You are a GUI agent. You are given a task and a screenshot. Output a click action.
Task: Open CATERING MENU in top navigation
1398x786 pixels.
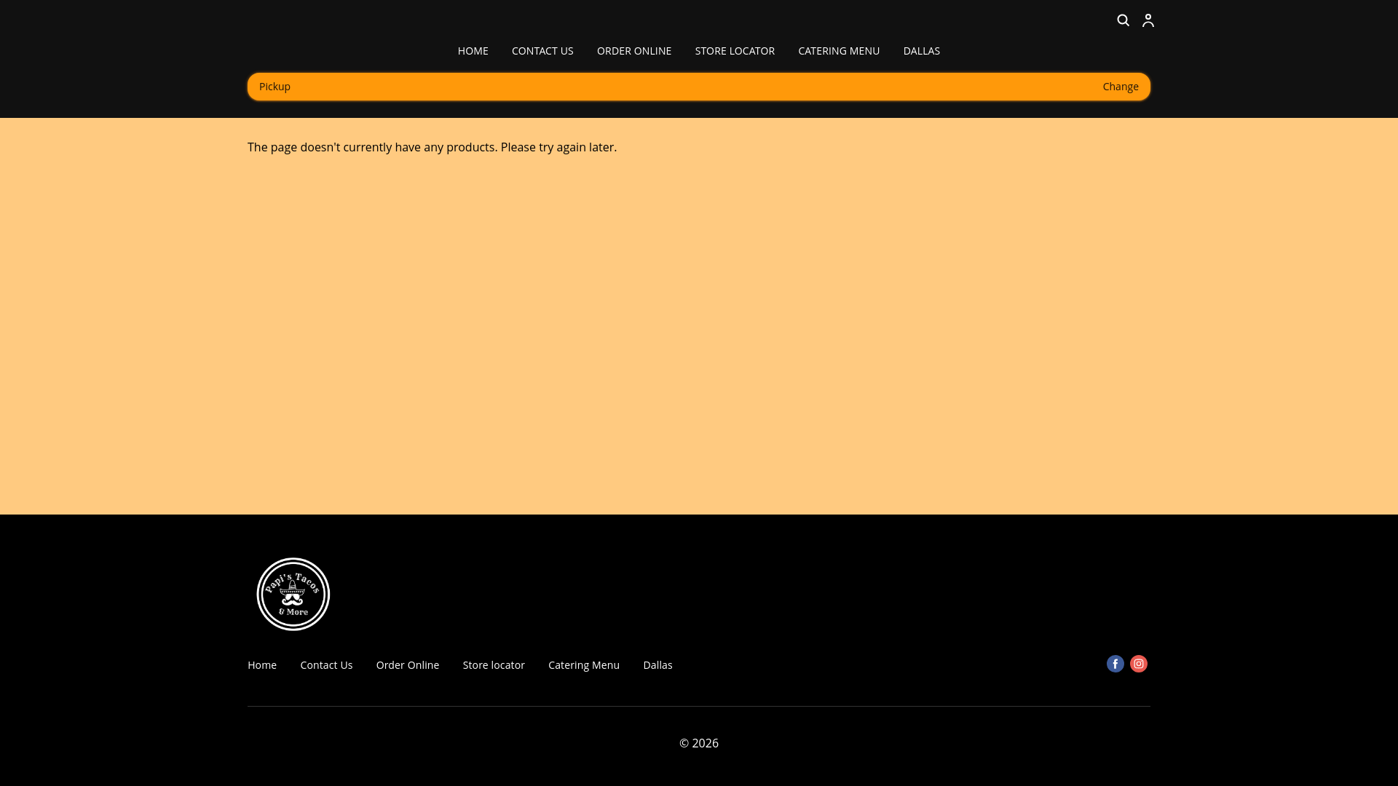click(x=839, y=51)
